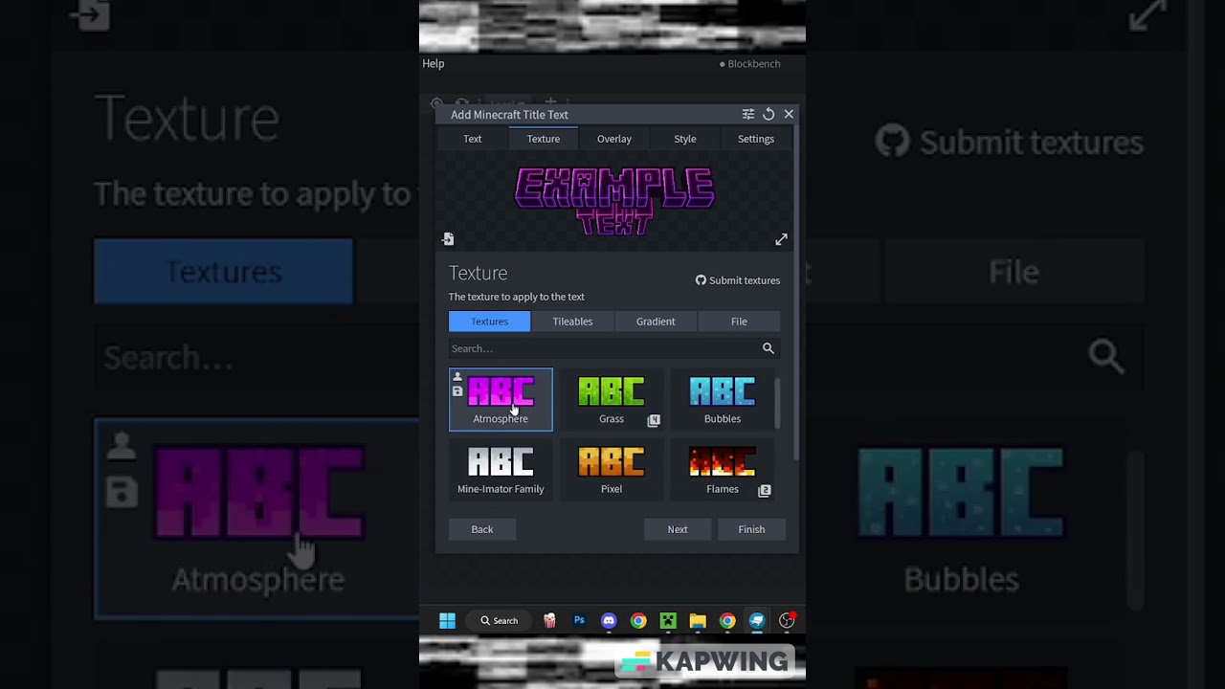Viewport: 1225px width, 689px height.
Task: Click the Next button
Action: 678,529
